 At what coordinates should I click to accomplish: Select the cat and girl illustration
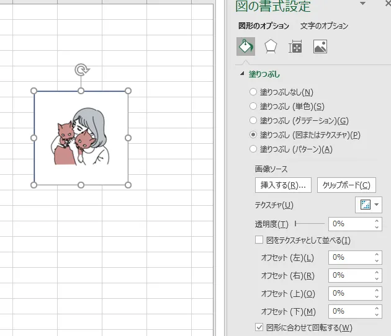pyautogui.click(x=81, y=136)
